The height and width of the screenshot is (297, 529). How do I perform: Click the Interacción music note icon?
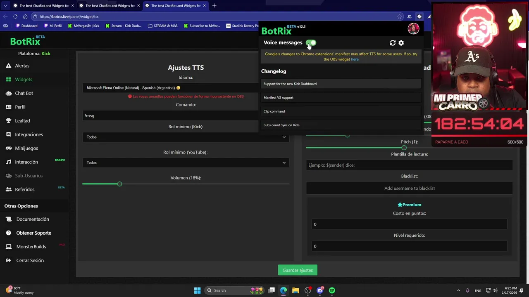[x=8, y=162]
